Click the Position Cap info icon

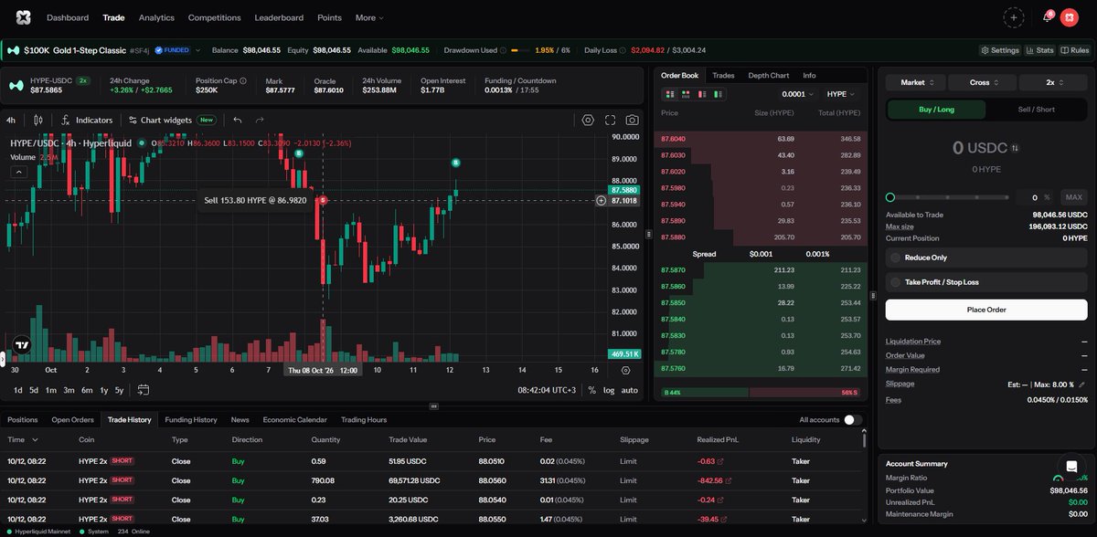point(242,80)
